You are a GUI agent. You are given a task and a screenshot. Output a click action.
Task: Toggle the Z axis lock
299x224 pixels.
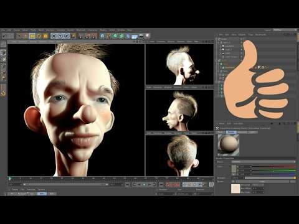coord(67,36)
